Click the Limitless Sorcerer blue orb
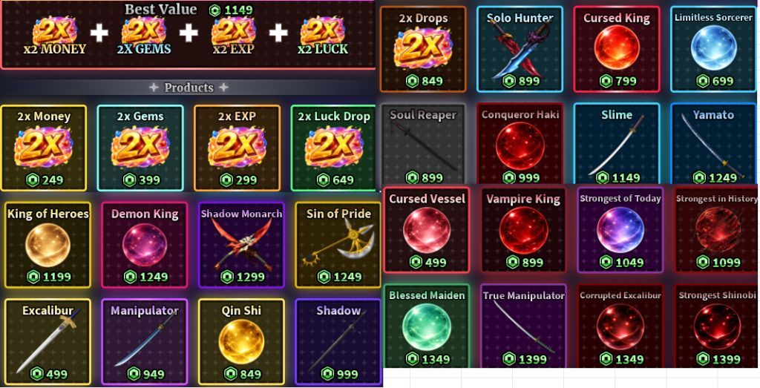 [713, 49]
